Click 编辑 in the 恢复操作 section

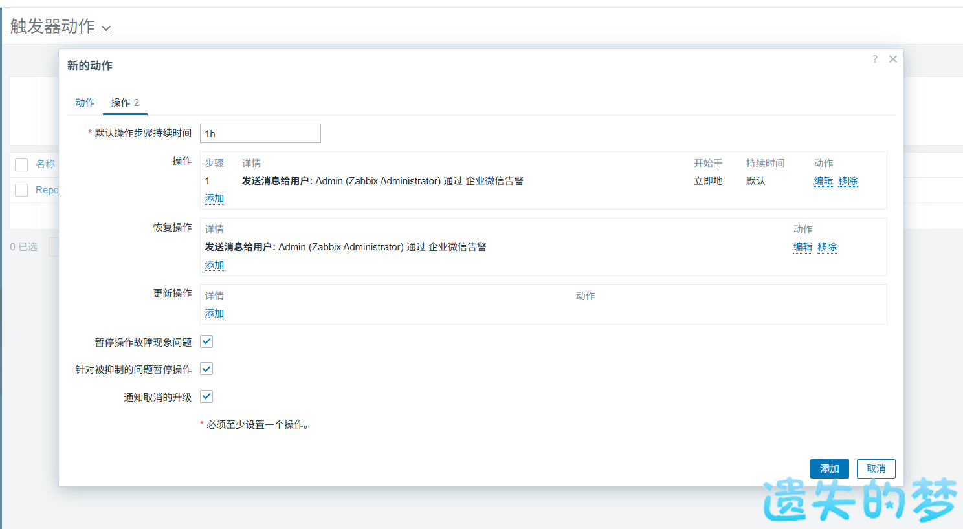[802, 247]
